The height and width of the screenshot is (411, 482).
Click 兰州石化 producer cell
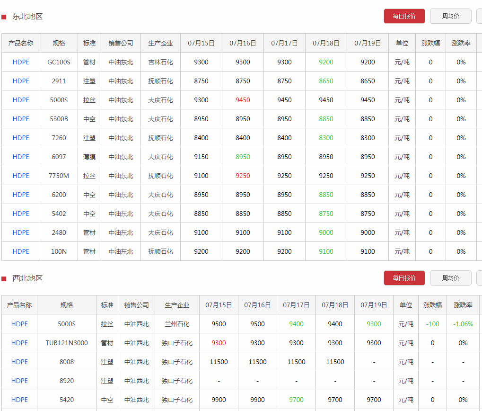(x=177, y=324)
